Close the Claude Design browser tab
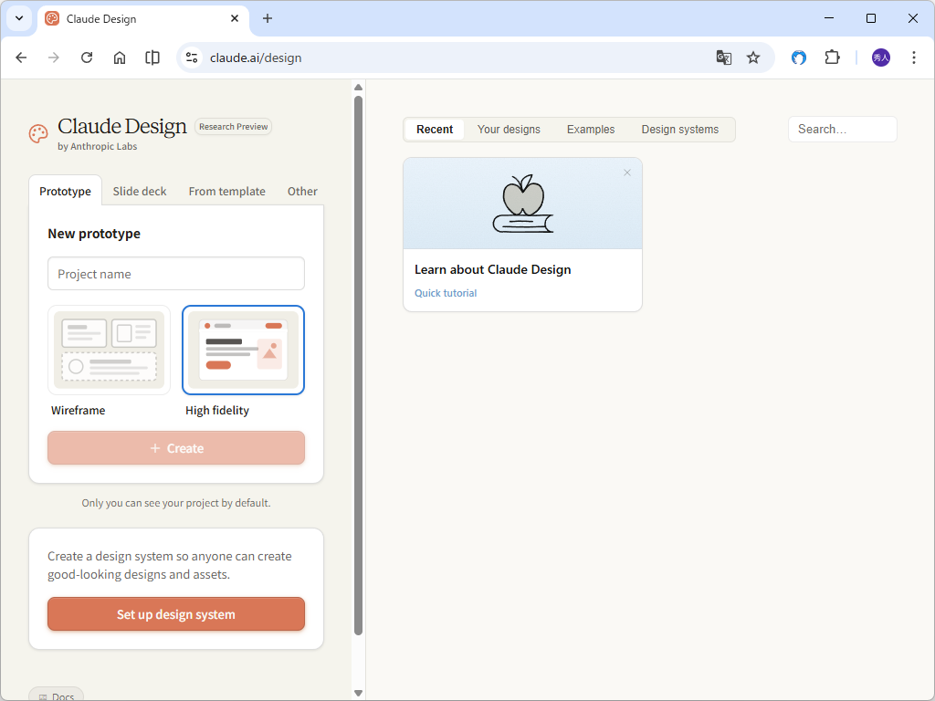Screen dimensions: 935x701 pos(235,18)
